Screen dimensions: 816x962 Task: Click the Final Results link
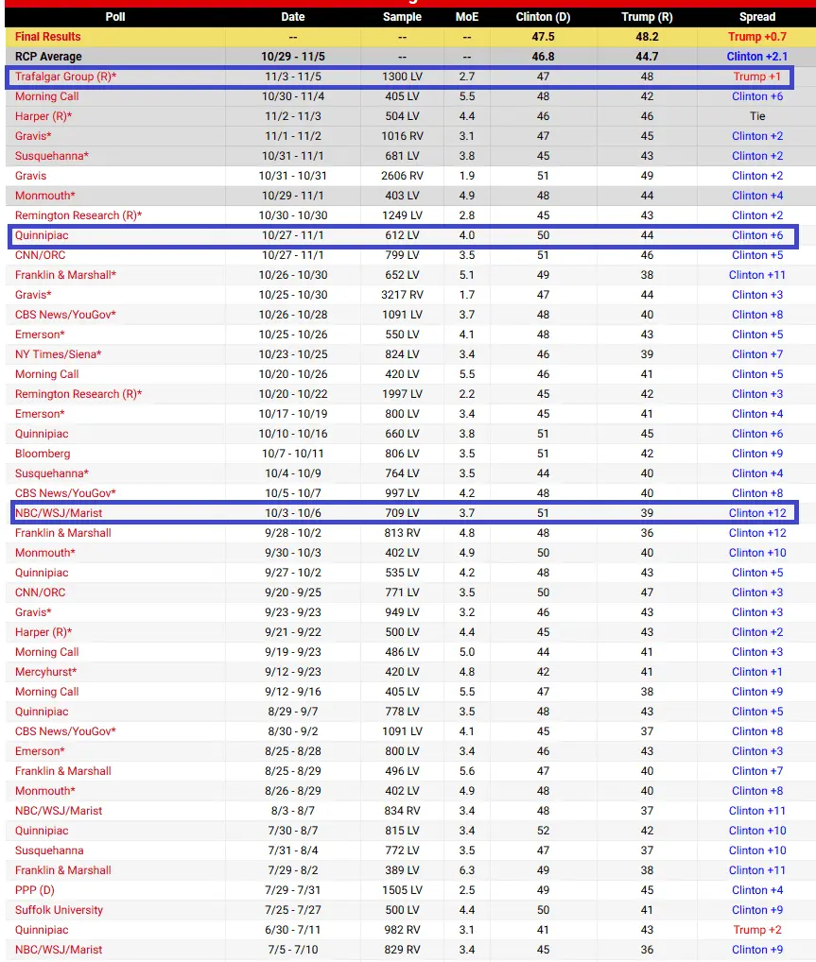coord(48,37)
